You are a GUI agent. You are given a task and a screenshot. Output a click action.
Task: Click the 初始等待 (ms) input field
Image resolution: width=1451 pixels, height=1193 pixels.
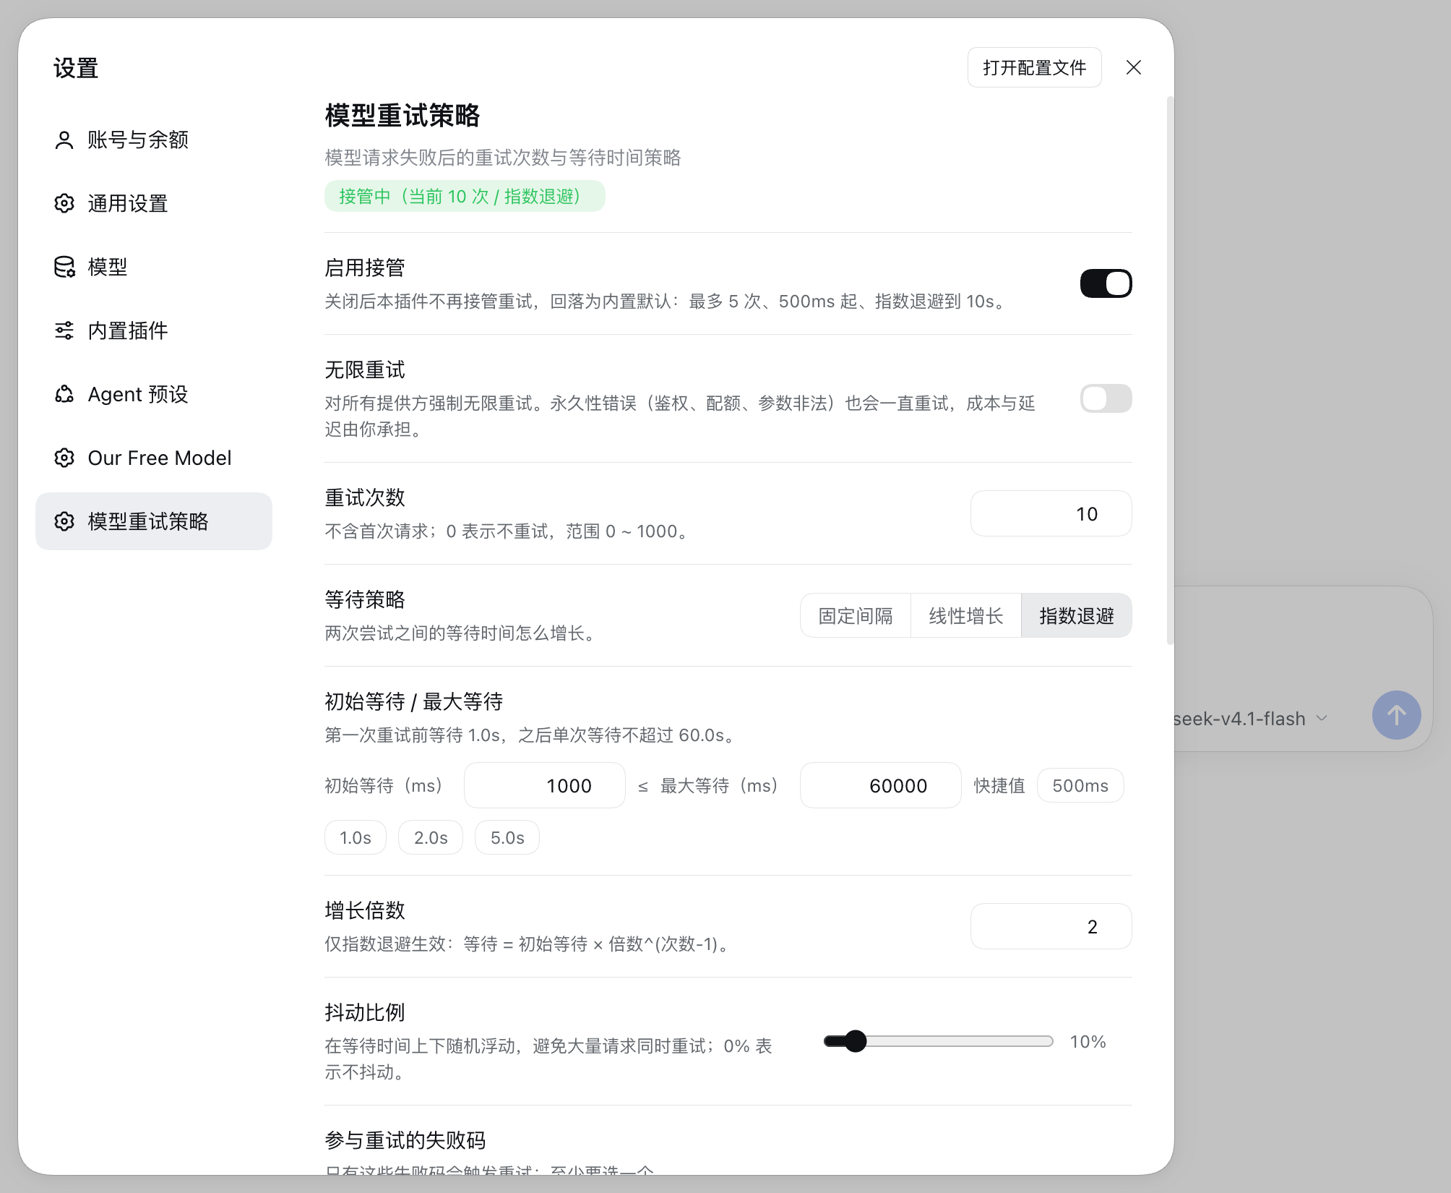point(545,785)
